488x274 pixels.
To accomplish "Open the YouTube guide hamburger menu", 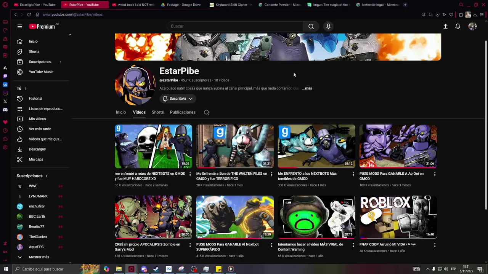I will click(x=20, y=27).
